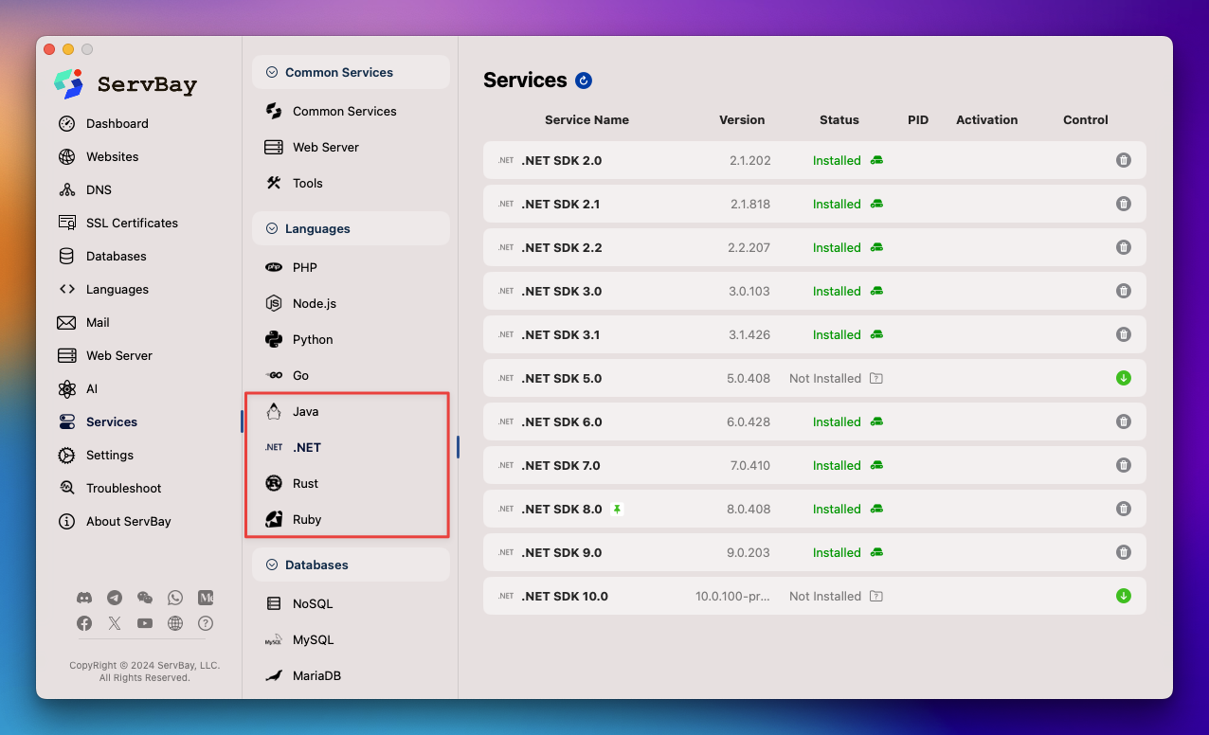Viewport: 1209px width, 735px height.
Task: Select the Java language icon
Action: click(274, 411)
